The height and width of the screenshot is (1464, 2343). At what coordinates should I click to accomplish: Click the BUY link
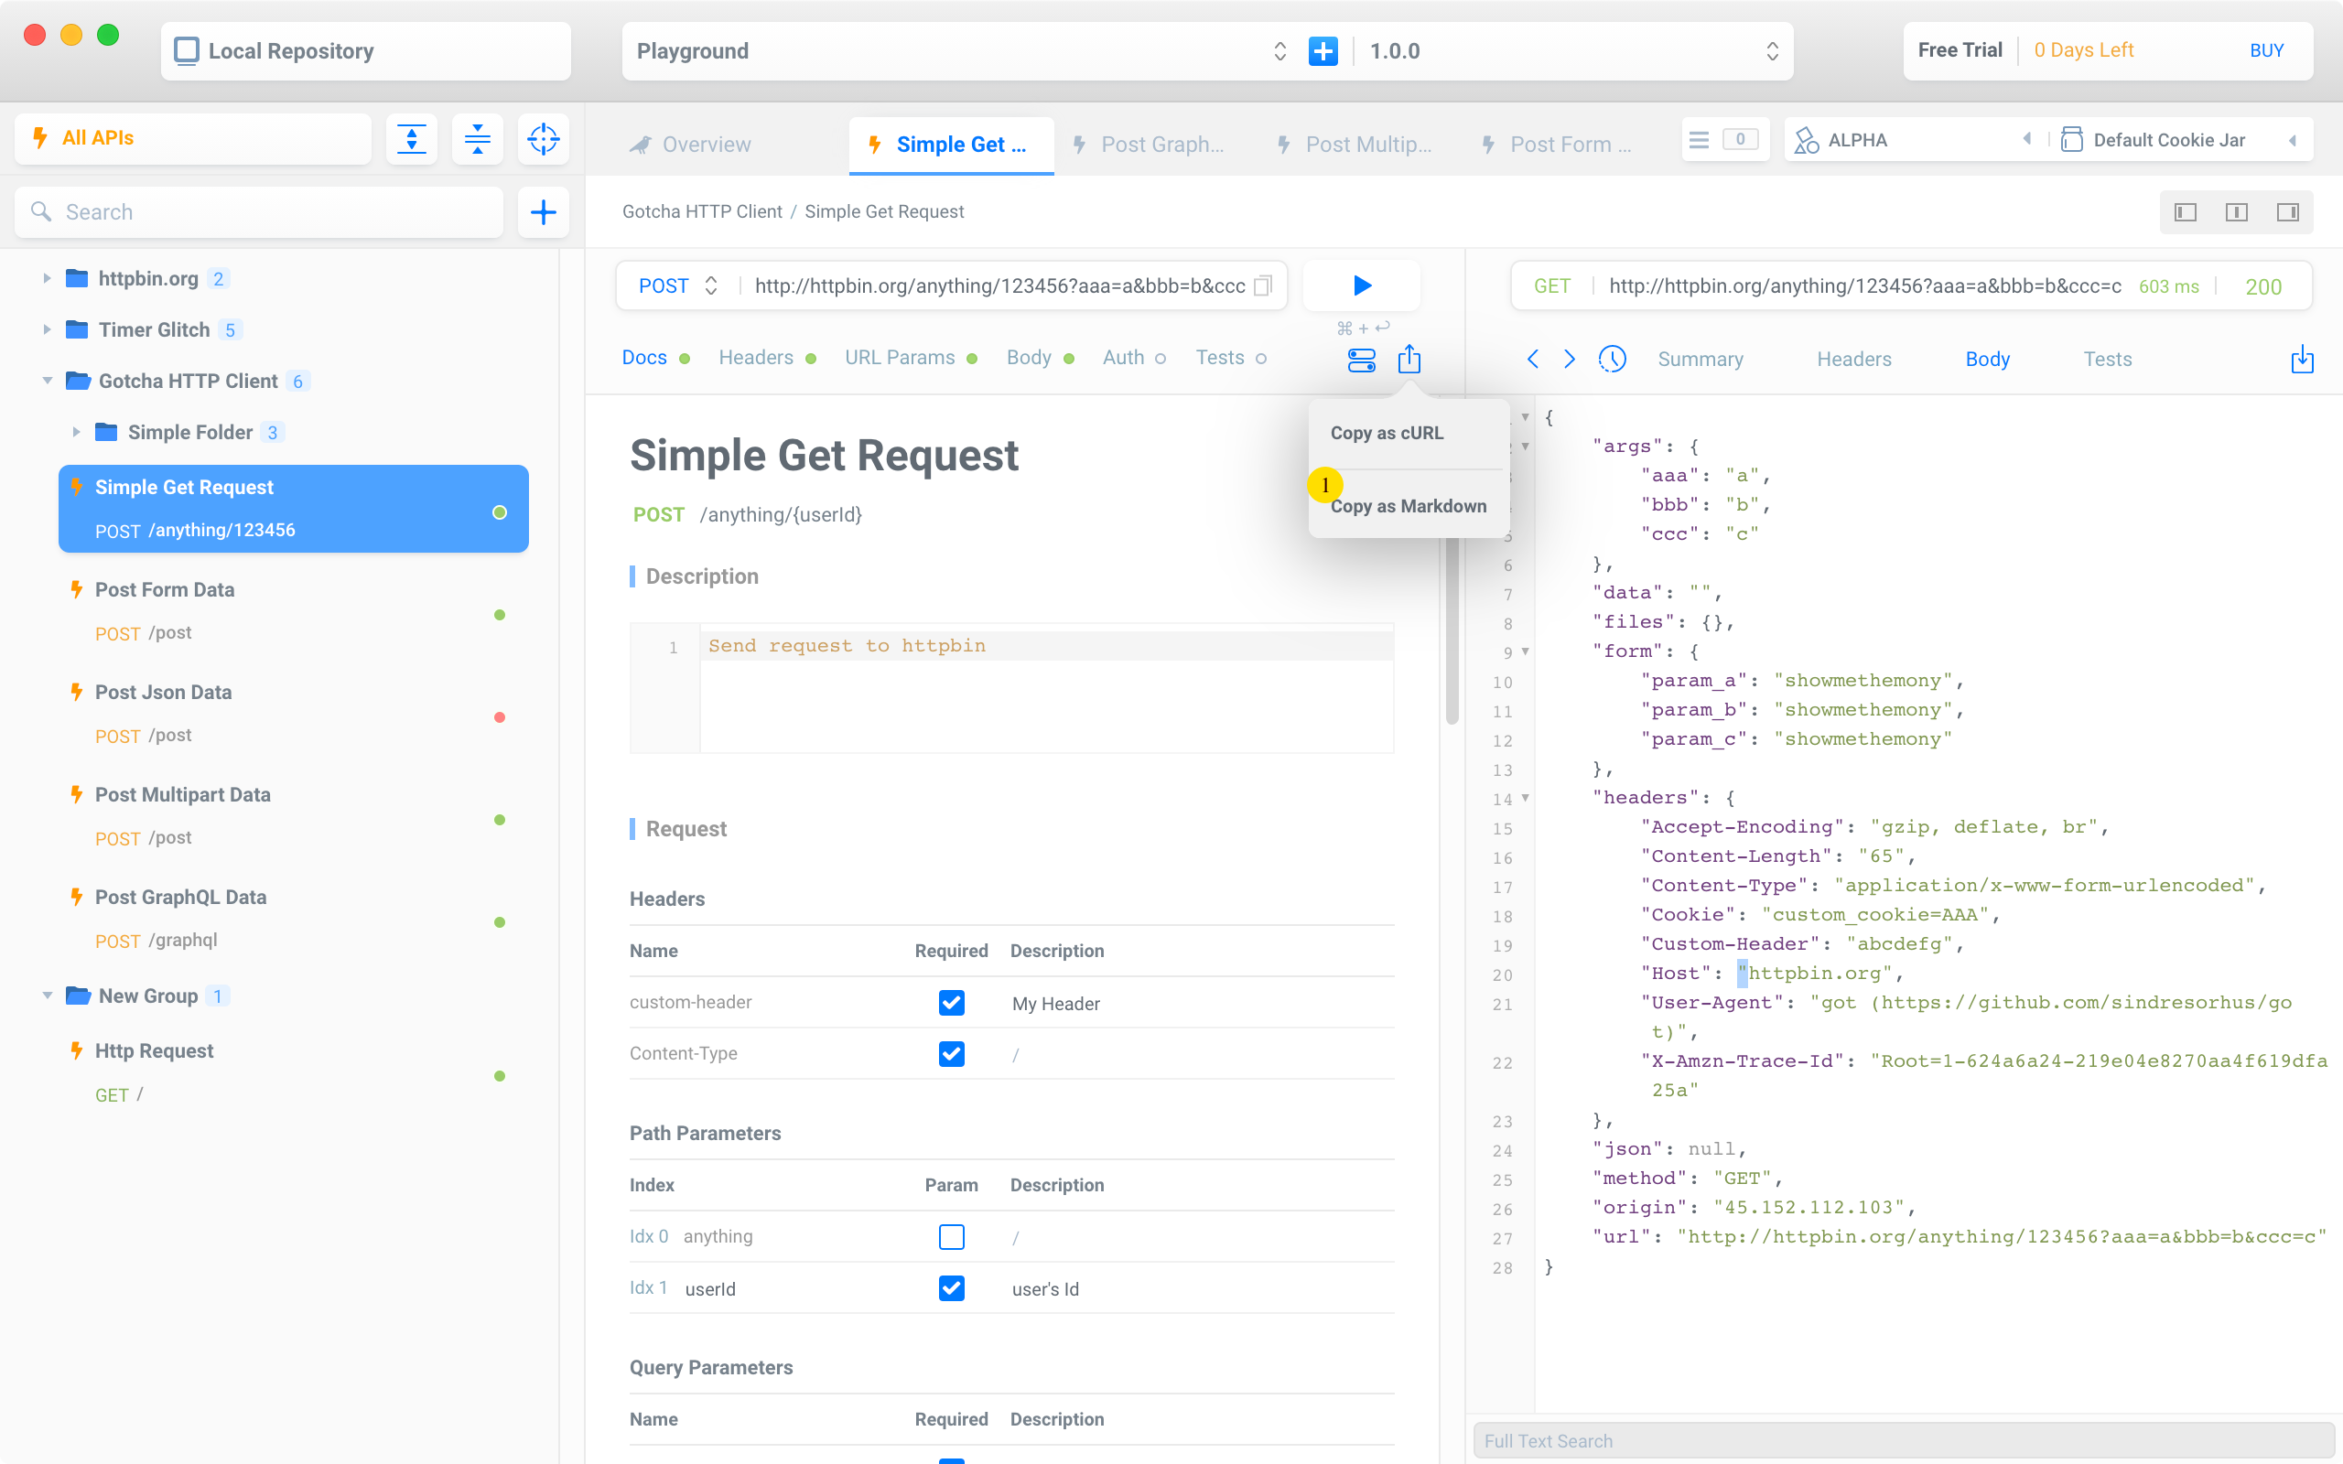click(2265, 51)
